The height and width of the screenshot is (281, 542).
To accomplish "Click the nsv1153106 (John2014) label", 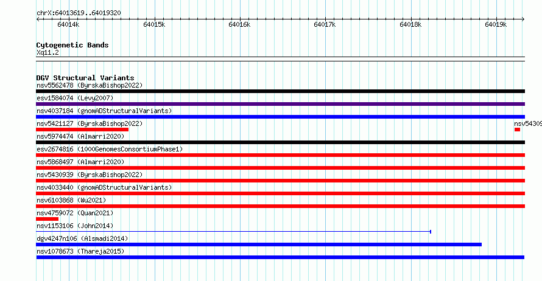I will (x=75, y=226).
